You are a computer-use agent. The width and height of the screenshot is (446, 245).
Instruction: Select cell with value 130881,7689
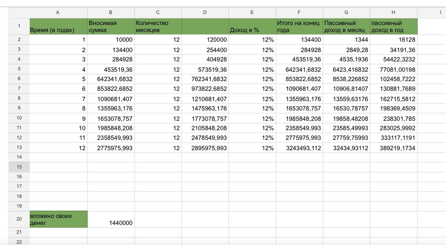pos(394,89)
